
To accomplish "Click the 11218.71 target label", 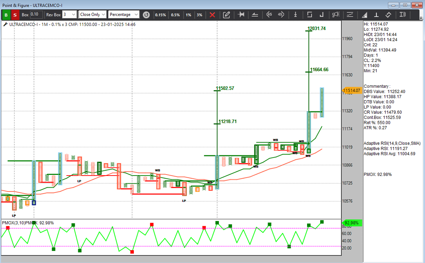I will pos(227,121).
